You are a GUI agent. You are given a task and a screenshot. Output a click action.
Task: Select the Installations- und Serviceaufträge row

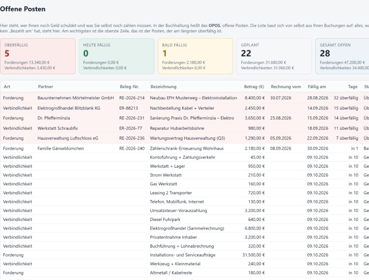coord(184,255)
